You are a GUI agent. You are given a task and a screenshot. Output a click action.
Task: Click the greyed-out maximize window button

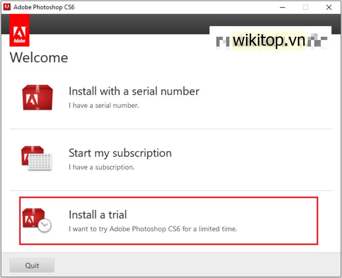(305, 7)
